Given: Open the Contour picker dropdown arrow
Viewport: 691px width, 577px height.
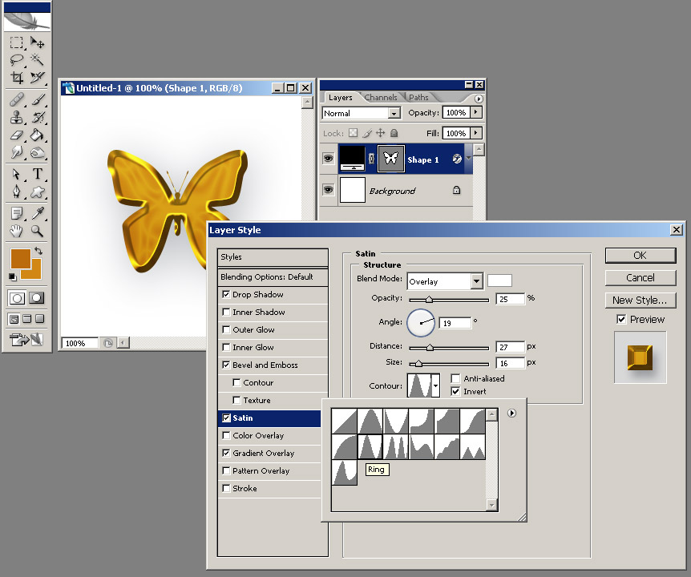Looking at the screenshot, I should [x=435, y=385].
